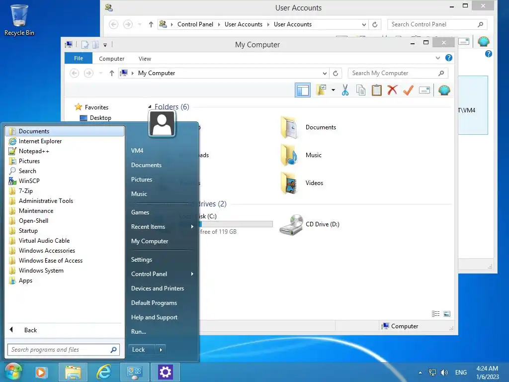Click the ENG language indicator
This screenshot has width=509, height=382.
(x=461, y=372)
